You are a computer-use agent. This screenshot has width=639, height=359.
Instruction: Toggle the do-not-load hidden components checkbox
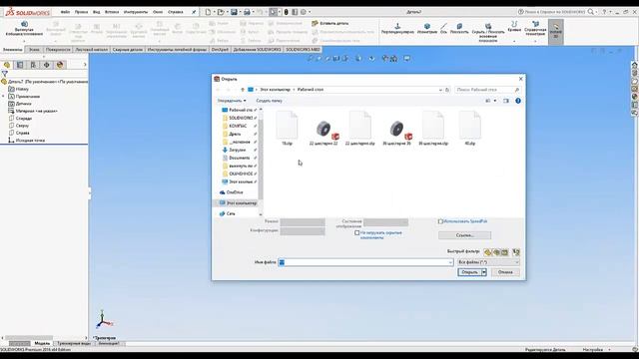pyautogui.click(x=357, y=232)
